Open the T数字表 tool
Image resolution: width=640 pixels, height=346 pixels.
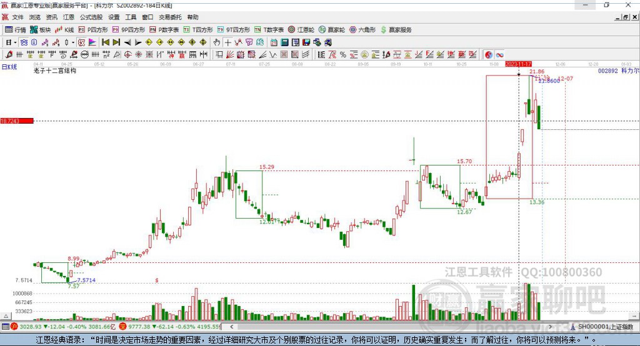pos(269,30)
